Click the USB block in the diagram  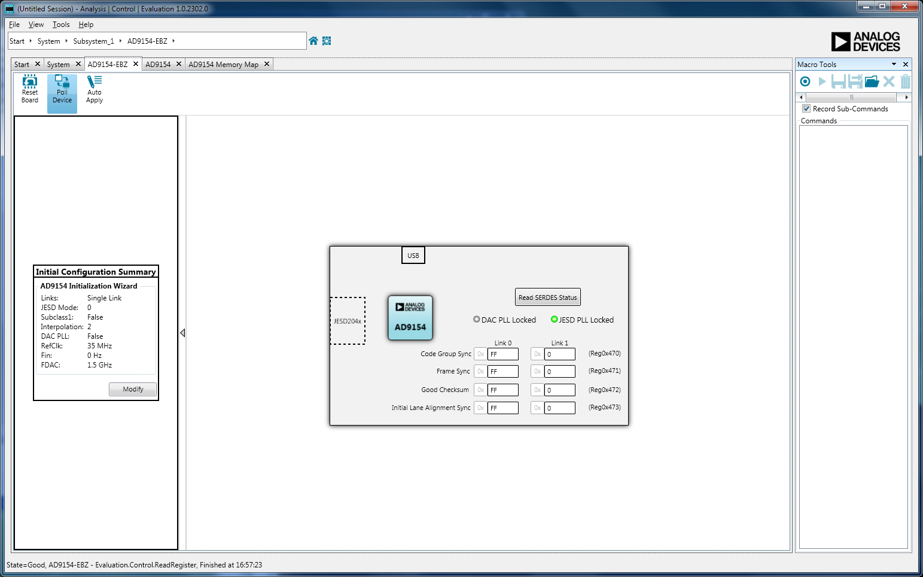(x=413, y=256)
